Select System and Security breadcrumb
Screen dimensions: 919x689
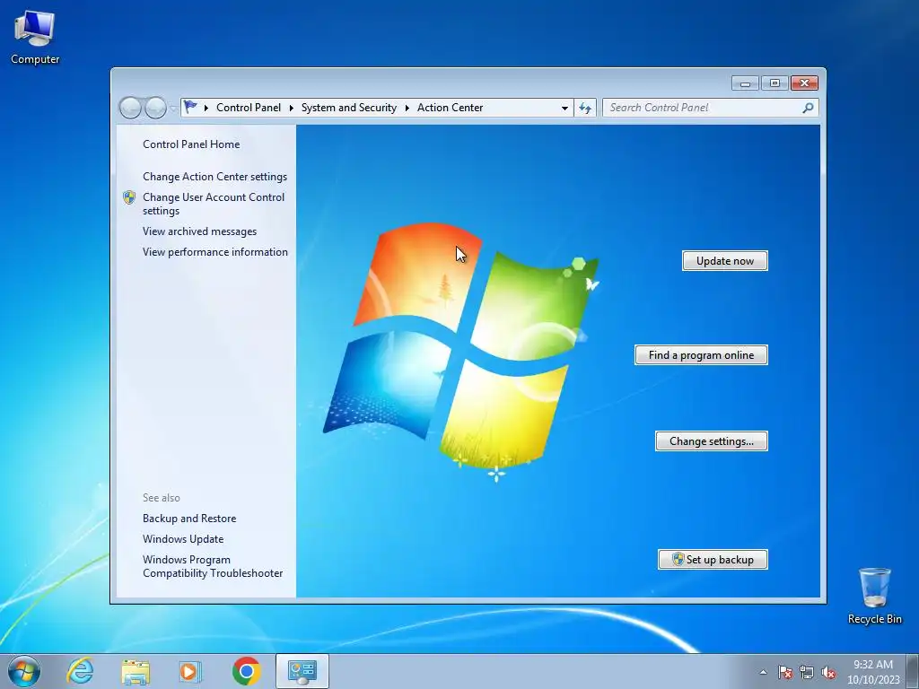pos(349,108)
